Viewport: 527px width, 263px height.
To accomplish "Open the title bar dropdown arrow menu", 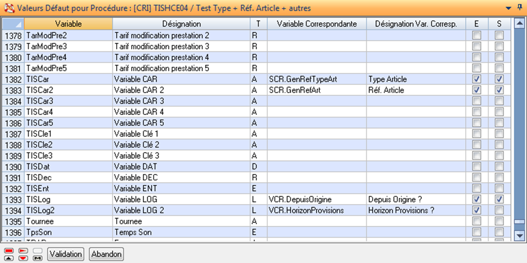I will [x=508, y=8].
